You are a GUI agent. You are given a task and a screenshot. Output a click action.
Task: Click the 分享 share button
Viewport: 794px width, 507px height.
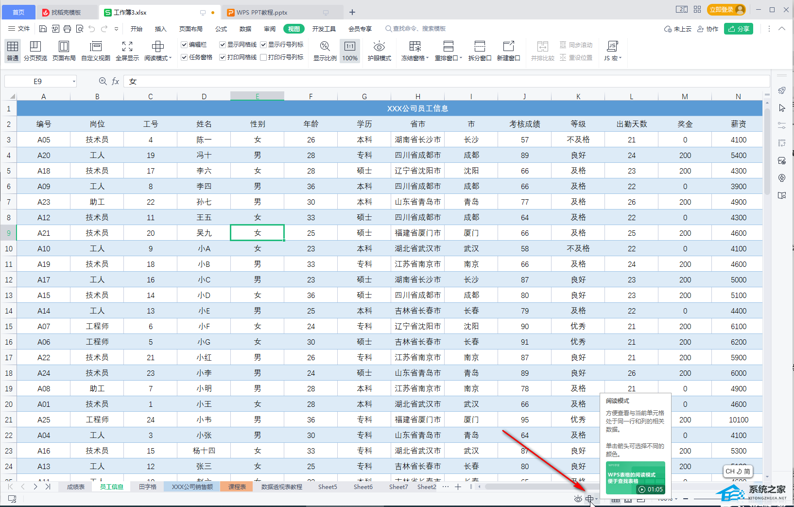pyautogui.click(x=738, y=29)
